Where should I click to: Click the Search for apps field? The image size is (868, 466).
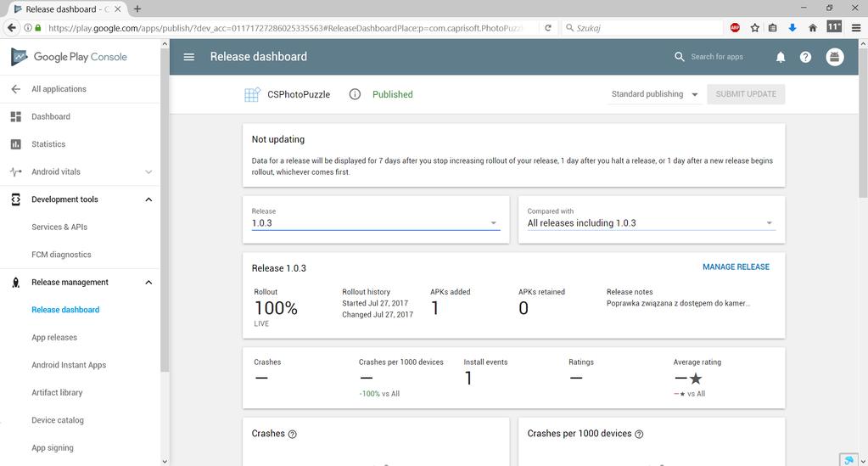point(717,57)
